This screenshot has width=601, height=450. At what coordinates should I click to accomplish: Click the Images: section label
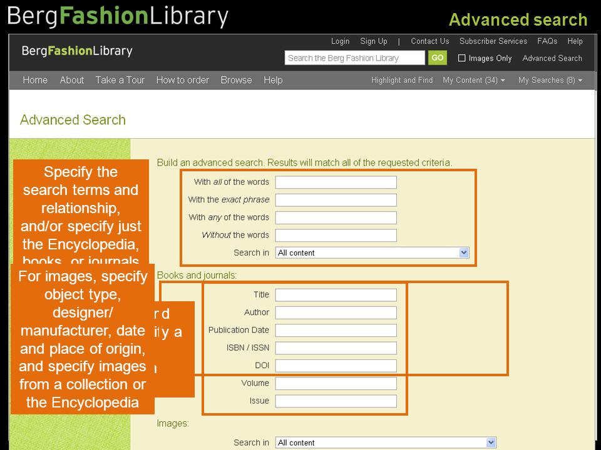pos(173,423)
